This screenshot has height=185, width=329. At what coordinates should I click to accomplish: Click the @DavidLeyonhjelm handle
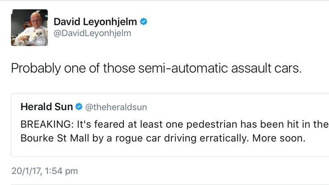click(x=93, y=33)
